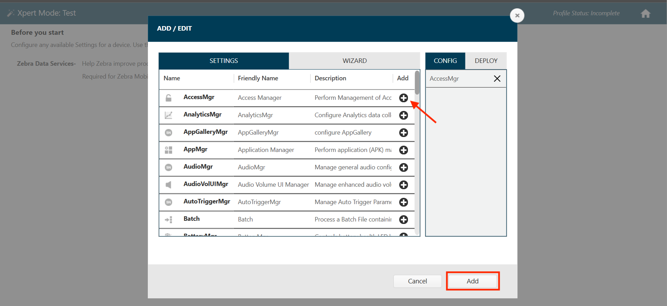Add Batch setting with plus icon

click(x=403, y=220)
